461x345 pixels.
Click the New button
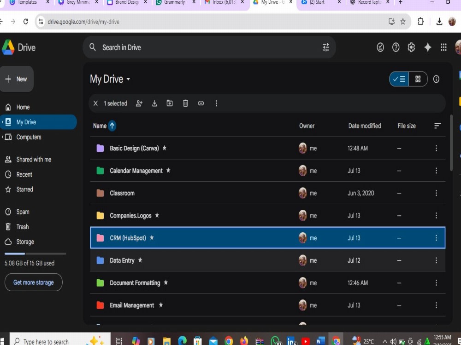(17, 79)
